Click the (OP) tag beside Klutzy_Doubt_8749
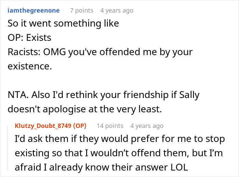 pos(80,126)
